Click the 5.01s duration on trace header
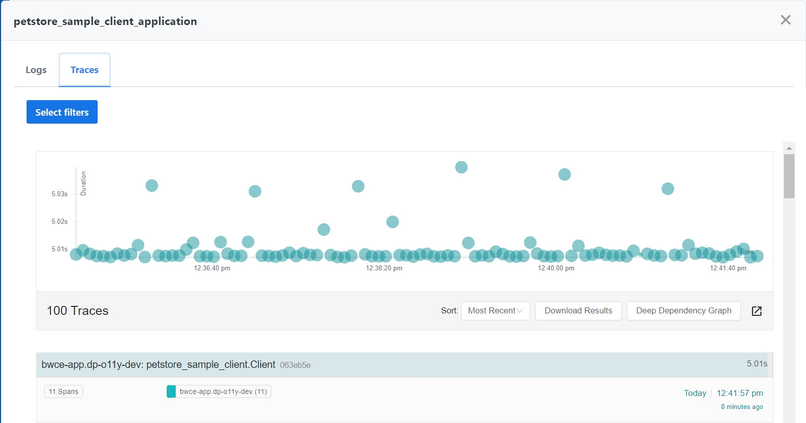The image size is (806, 423). 756,363
